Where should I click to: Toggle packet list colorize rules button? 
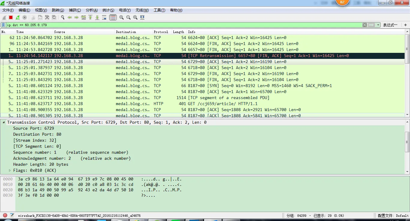113,17
